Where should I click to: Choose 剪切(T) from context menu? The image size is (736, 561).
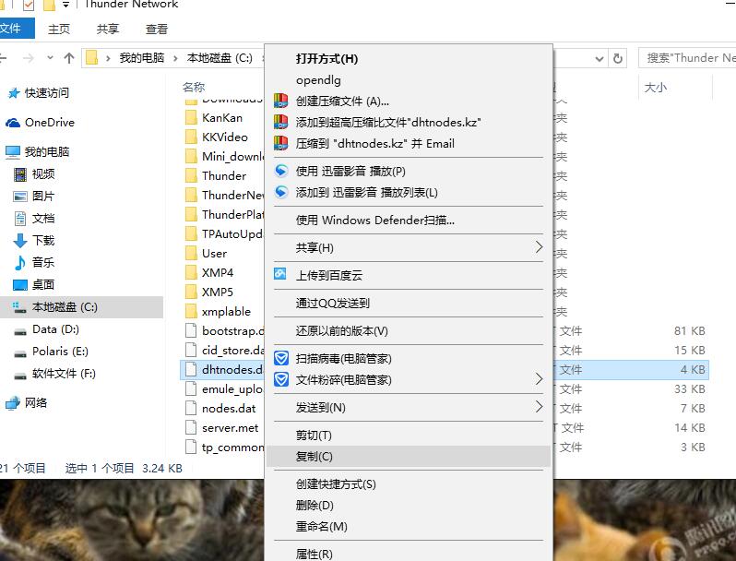coord(409,436)
